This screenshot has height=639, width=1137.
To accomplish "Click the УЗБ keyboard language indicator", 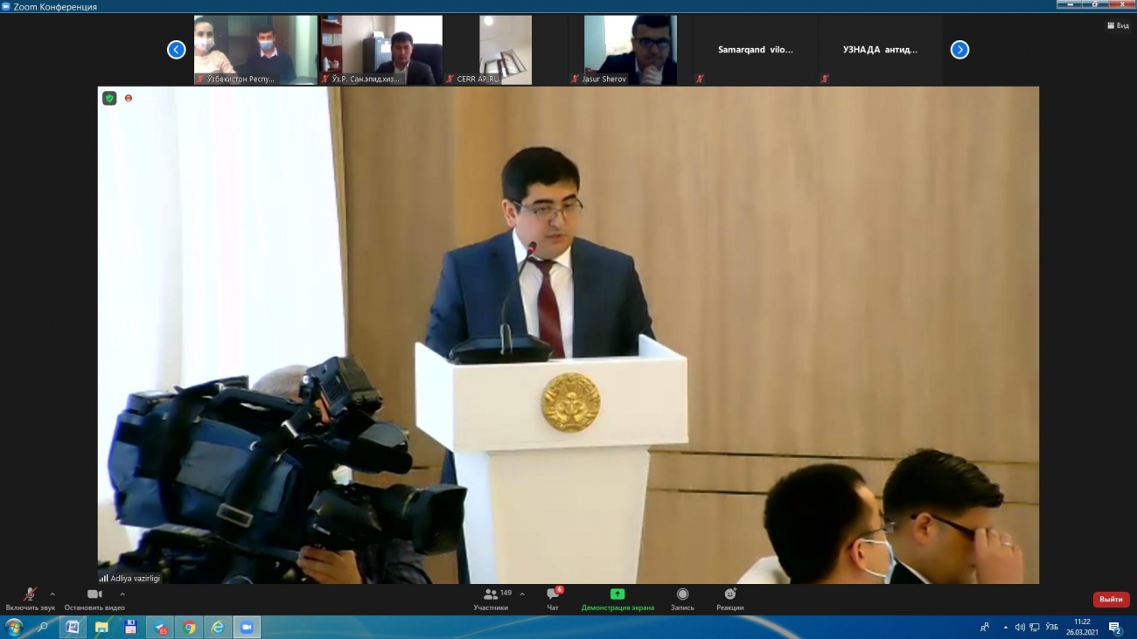I will (1052, 627).
